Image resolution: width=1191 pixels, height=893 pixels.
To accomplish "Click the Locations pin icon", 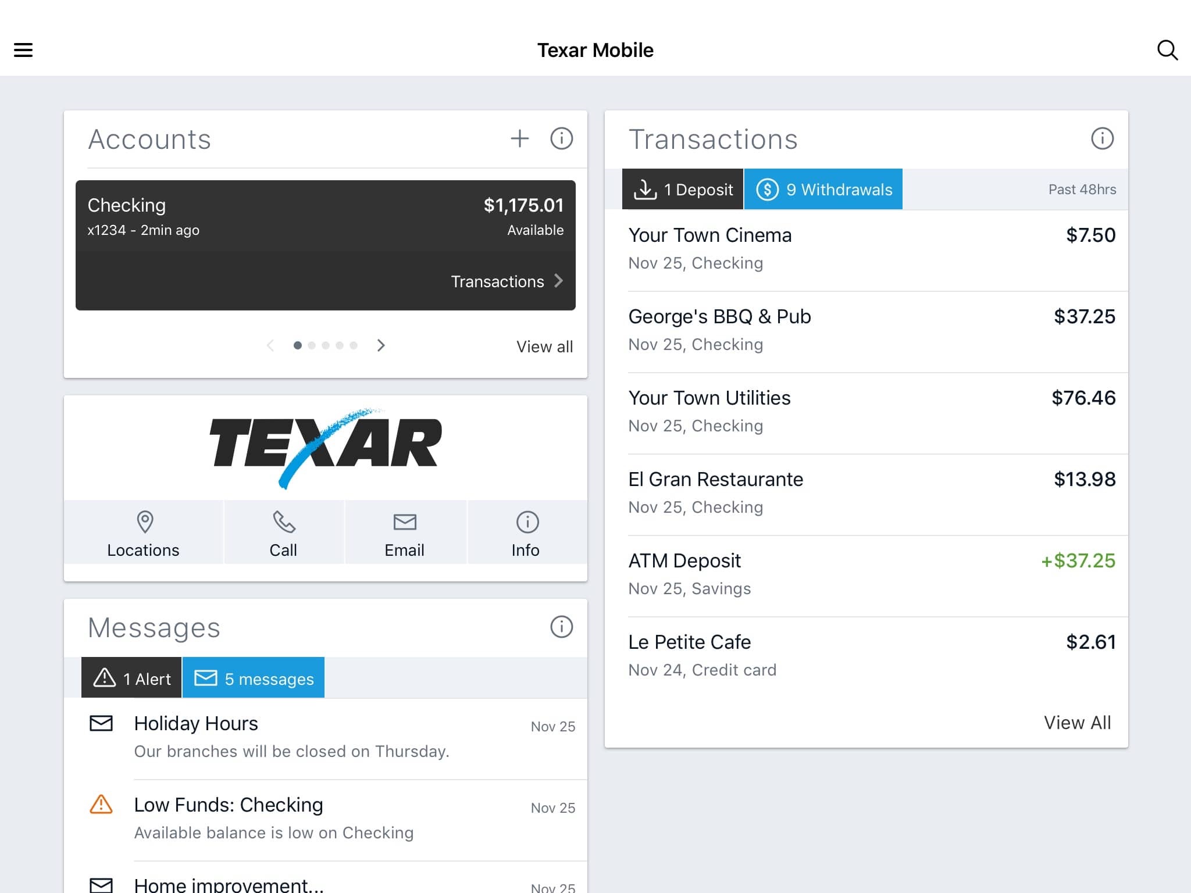I will click(142, 521).
